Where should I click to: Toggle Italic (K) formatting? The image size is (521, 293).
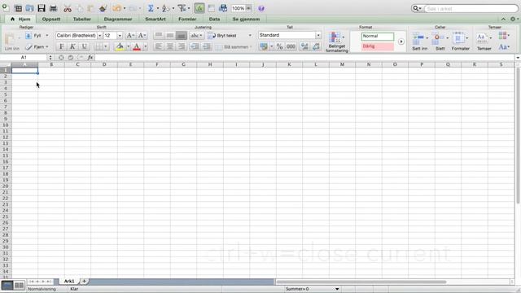tap(72, 46)
